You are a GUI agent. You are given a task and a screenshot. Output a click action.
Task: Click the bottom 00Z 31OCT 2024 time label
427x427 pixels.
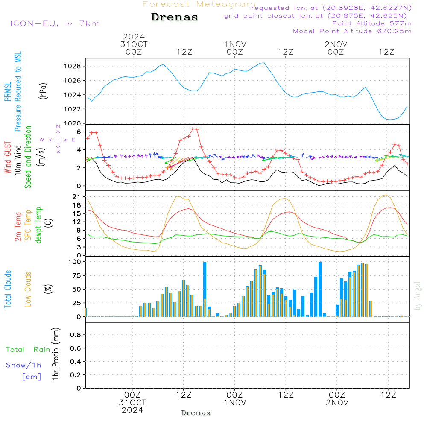click(132, 403)
